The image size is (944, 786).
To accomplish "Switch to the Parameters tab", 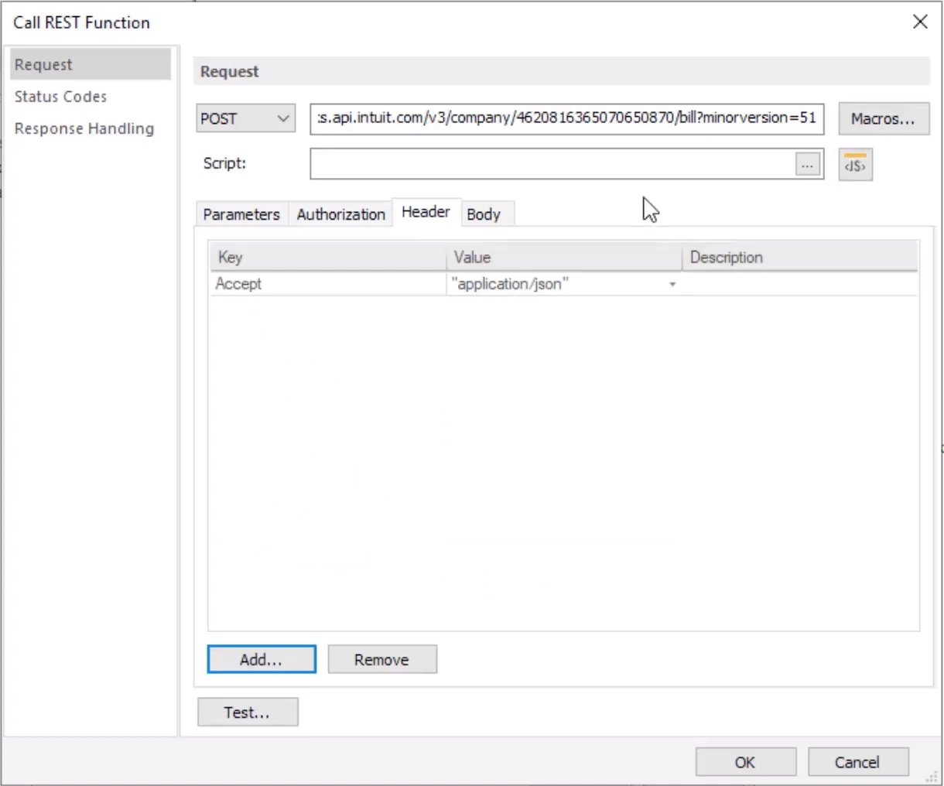I will pyautogui.click(x=241, y=214).
